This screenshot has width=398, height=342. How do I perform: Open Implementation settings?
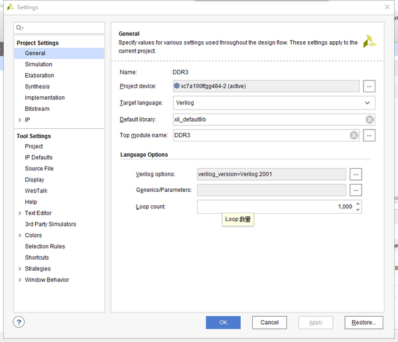[44, 98]
